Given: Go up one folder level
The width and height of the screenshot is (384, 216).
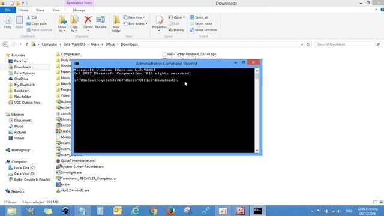Looking at the screenshot, I should click(26, 44).
